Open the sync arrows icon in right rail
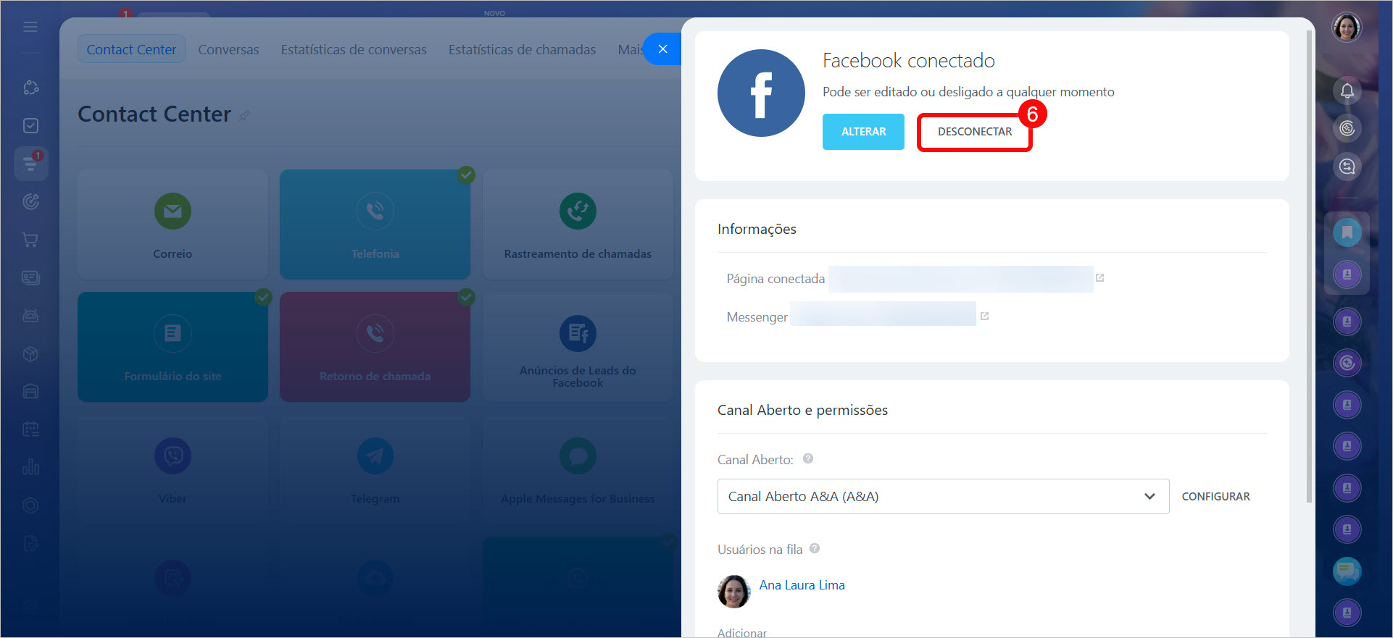The height and width of the screenshot is (638, 1393). coord(1347,167)
